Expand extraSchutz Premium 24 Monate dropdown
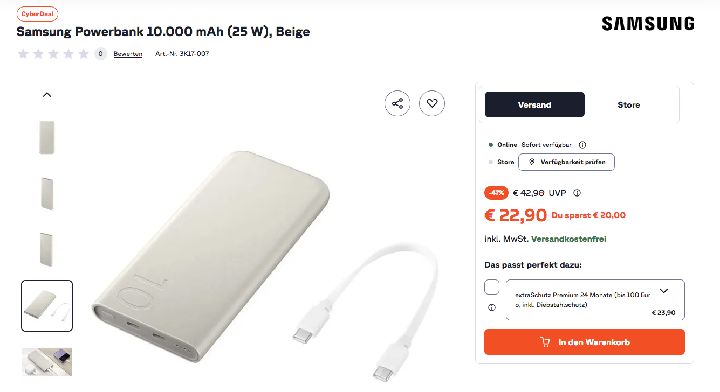 (x=664, y=291)
